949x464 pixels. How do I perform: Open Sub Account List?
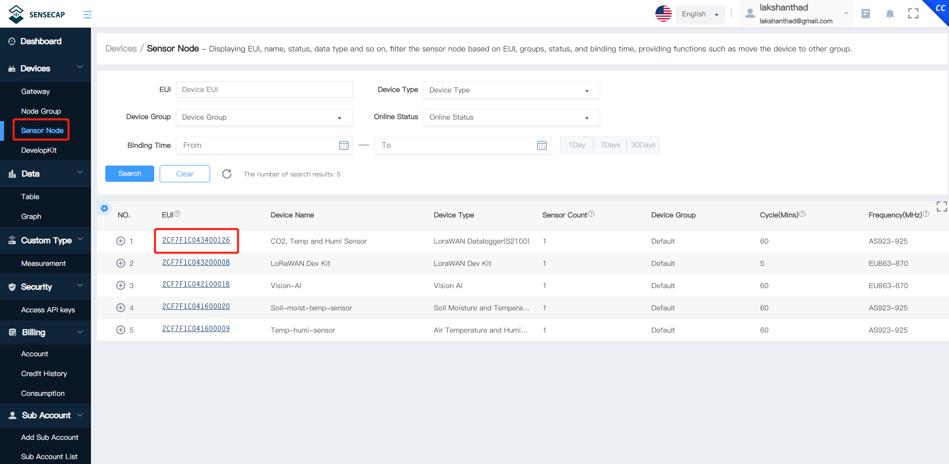(49, 457)
